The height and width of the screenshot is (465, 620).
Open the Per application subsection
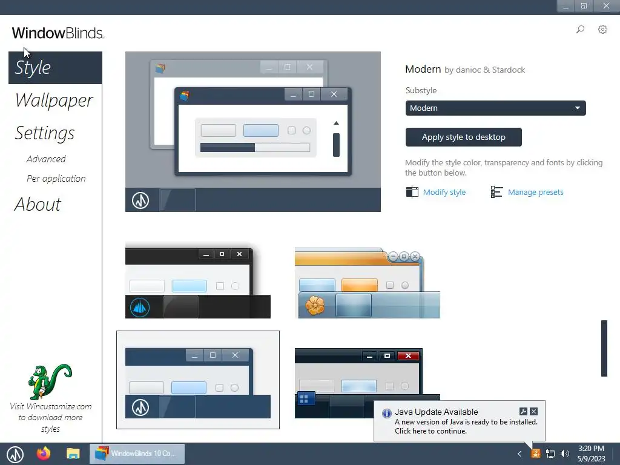click(56, 179)
